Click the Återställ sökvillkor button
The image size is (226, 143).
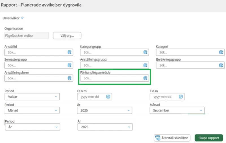point(172,138)
